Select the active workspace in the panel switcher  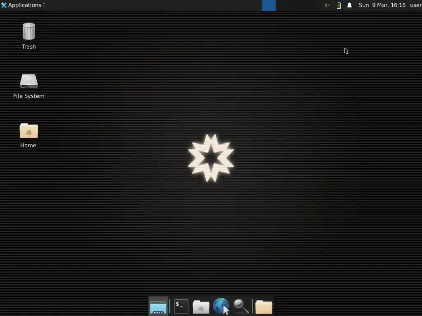point(268,5)
